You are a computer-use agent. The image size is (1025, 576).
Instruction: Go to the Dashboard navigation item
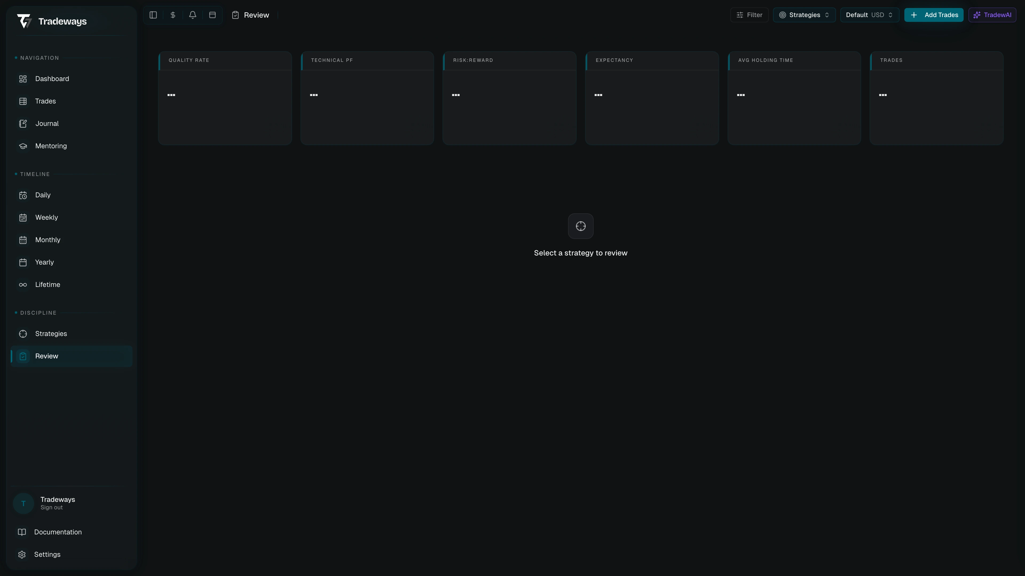point(52,79)
